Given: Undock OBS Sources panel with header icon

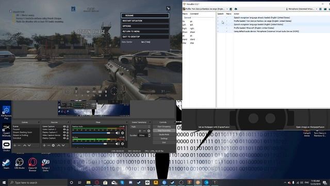Looking at the screenshot, I should [x=68, y=122].
